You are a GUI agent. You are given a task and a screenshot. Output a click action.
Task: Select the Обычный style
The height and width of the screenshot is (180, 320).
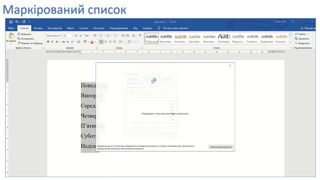pyautogui.click(x=151, y=38)
